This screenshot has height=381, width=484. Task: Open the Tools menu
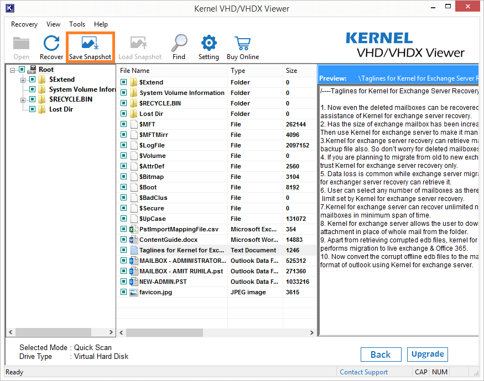77,24
